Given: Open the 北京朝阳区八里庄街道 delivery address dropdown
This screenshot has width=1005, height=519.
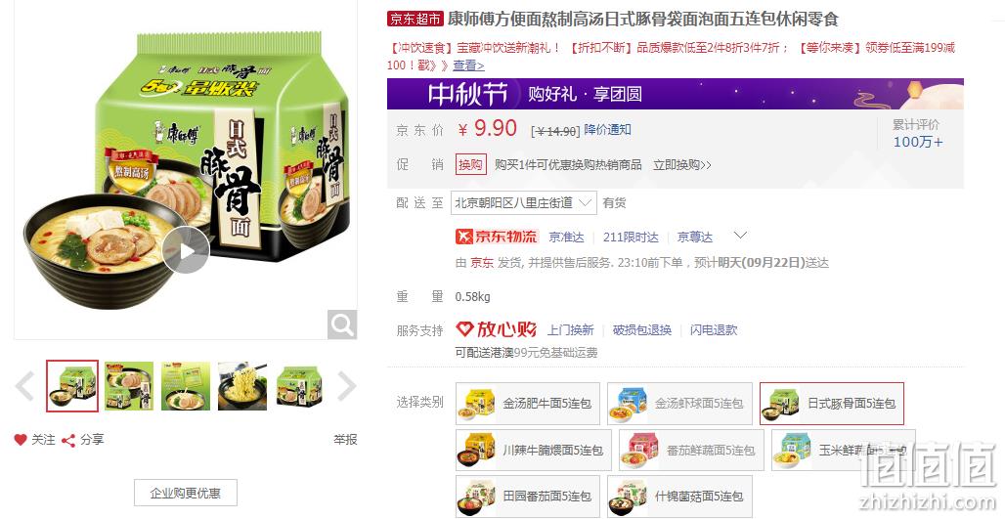Looking at the screenshot, I should pos(524,203).
